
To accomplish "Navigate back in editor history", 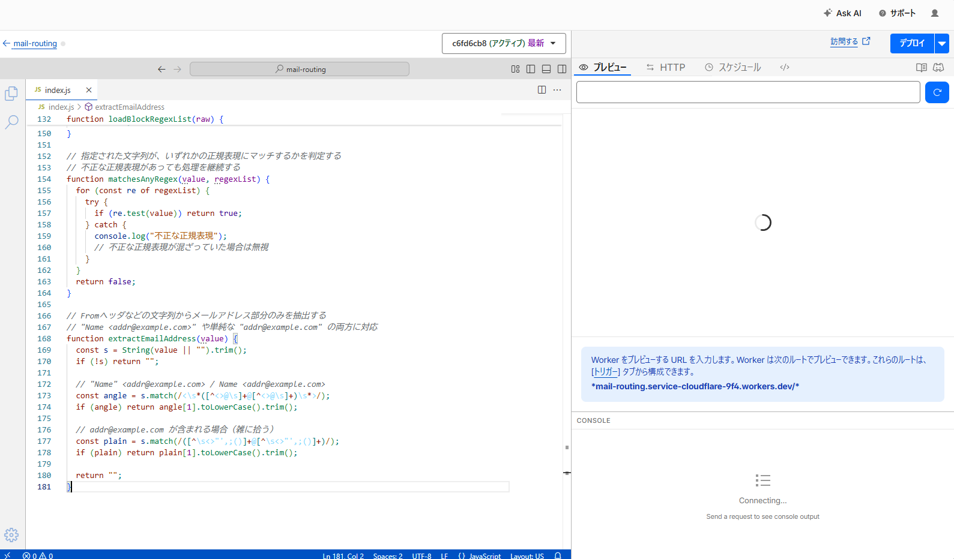I will 162,69.
